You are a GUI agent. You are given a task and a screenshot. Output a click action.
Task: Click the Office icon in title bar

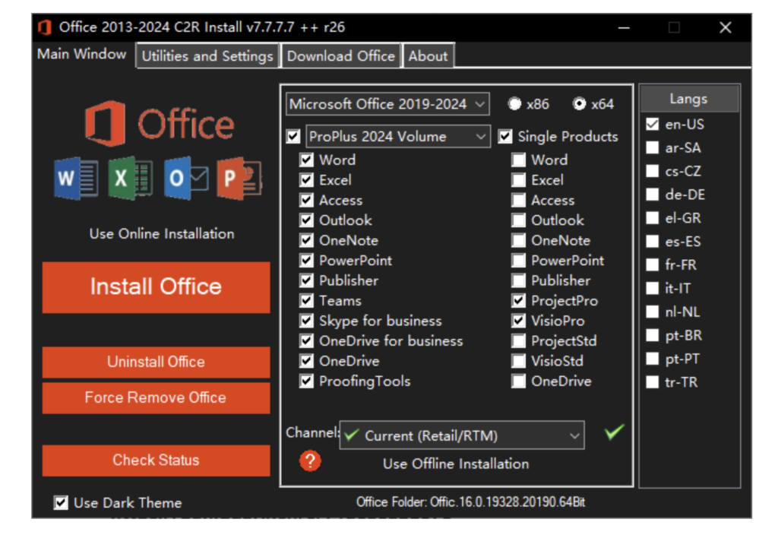[x=45, y=27]
